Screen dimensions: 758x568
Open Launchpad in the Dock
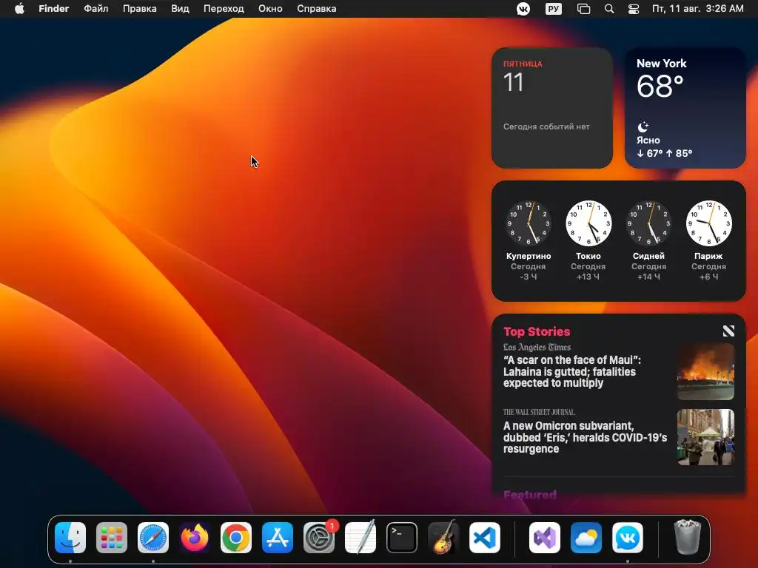(112, 537)
